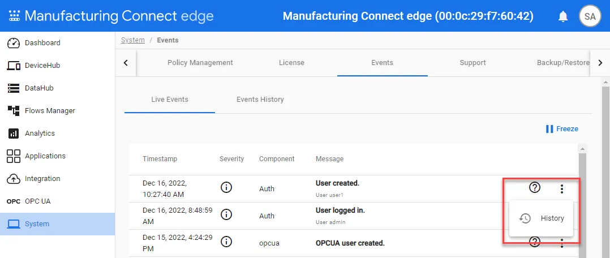Click the Timestamp column header
The image size is (610, 258).
pos(160,159)
